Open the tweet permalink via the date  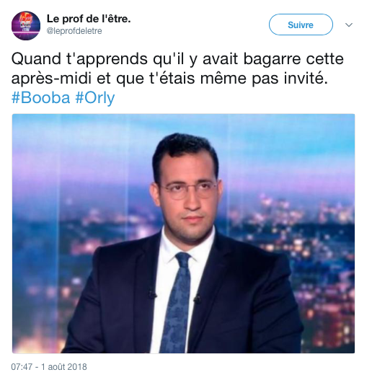[49, 367]
